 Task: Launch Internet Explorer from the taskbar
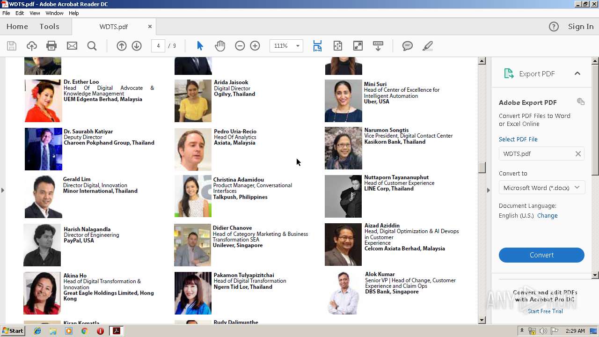pos(37,331)
